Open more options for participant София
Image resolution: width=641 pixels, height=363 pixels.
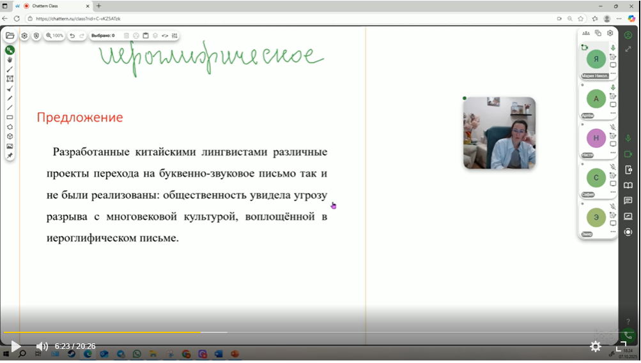613,191
